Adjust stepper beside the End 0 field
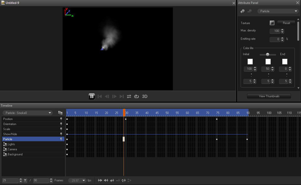 pos(290,69)
